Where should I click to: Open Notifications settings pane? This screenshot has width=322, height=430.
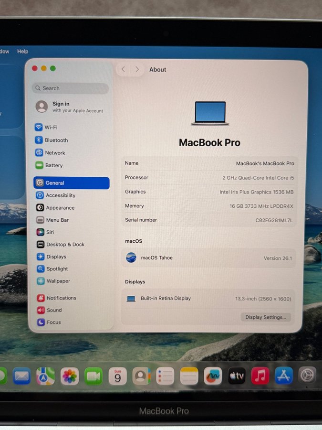[61, 298]
